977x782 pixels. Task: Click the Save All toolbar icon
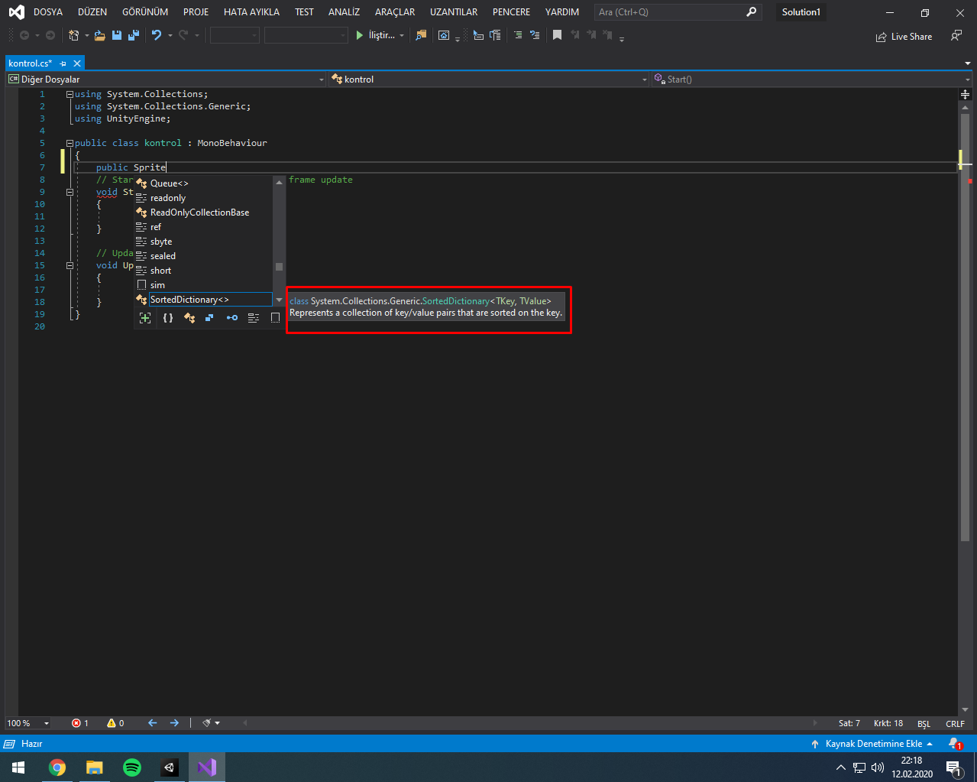coord(134,35)
